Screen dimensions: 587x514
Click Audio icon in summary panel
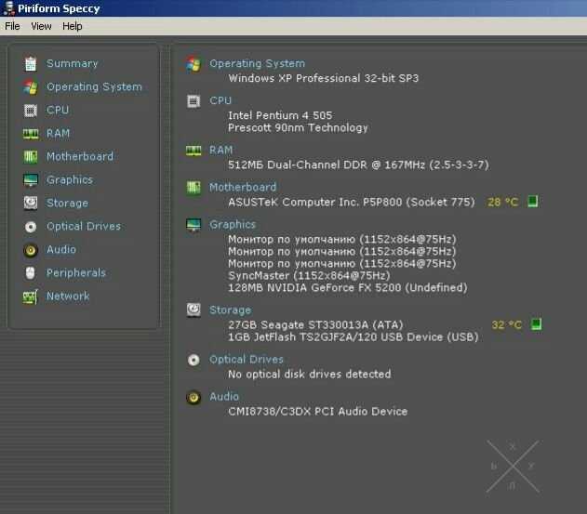pos(193,397)
